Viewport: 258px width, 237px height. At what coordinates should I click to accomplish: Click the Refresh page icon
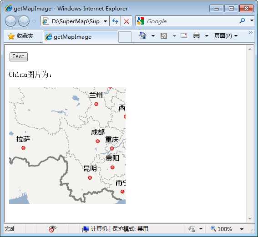(115, 21)
